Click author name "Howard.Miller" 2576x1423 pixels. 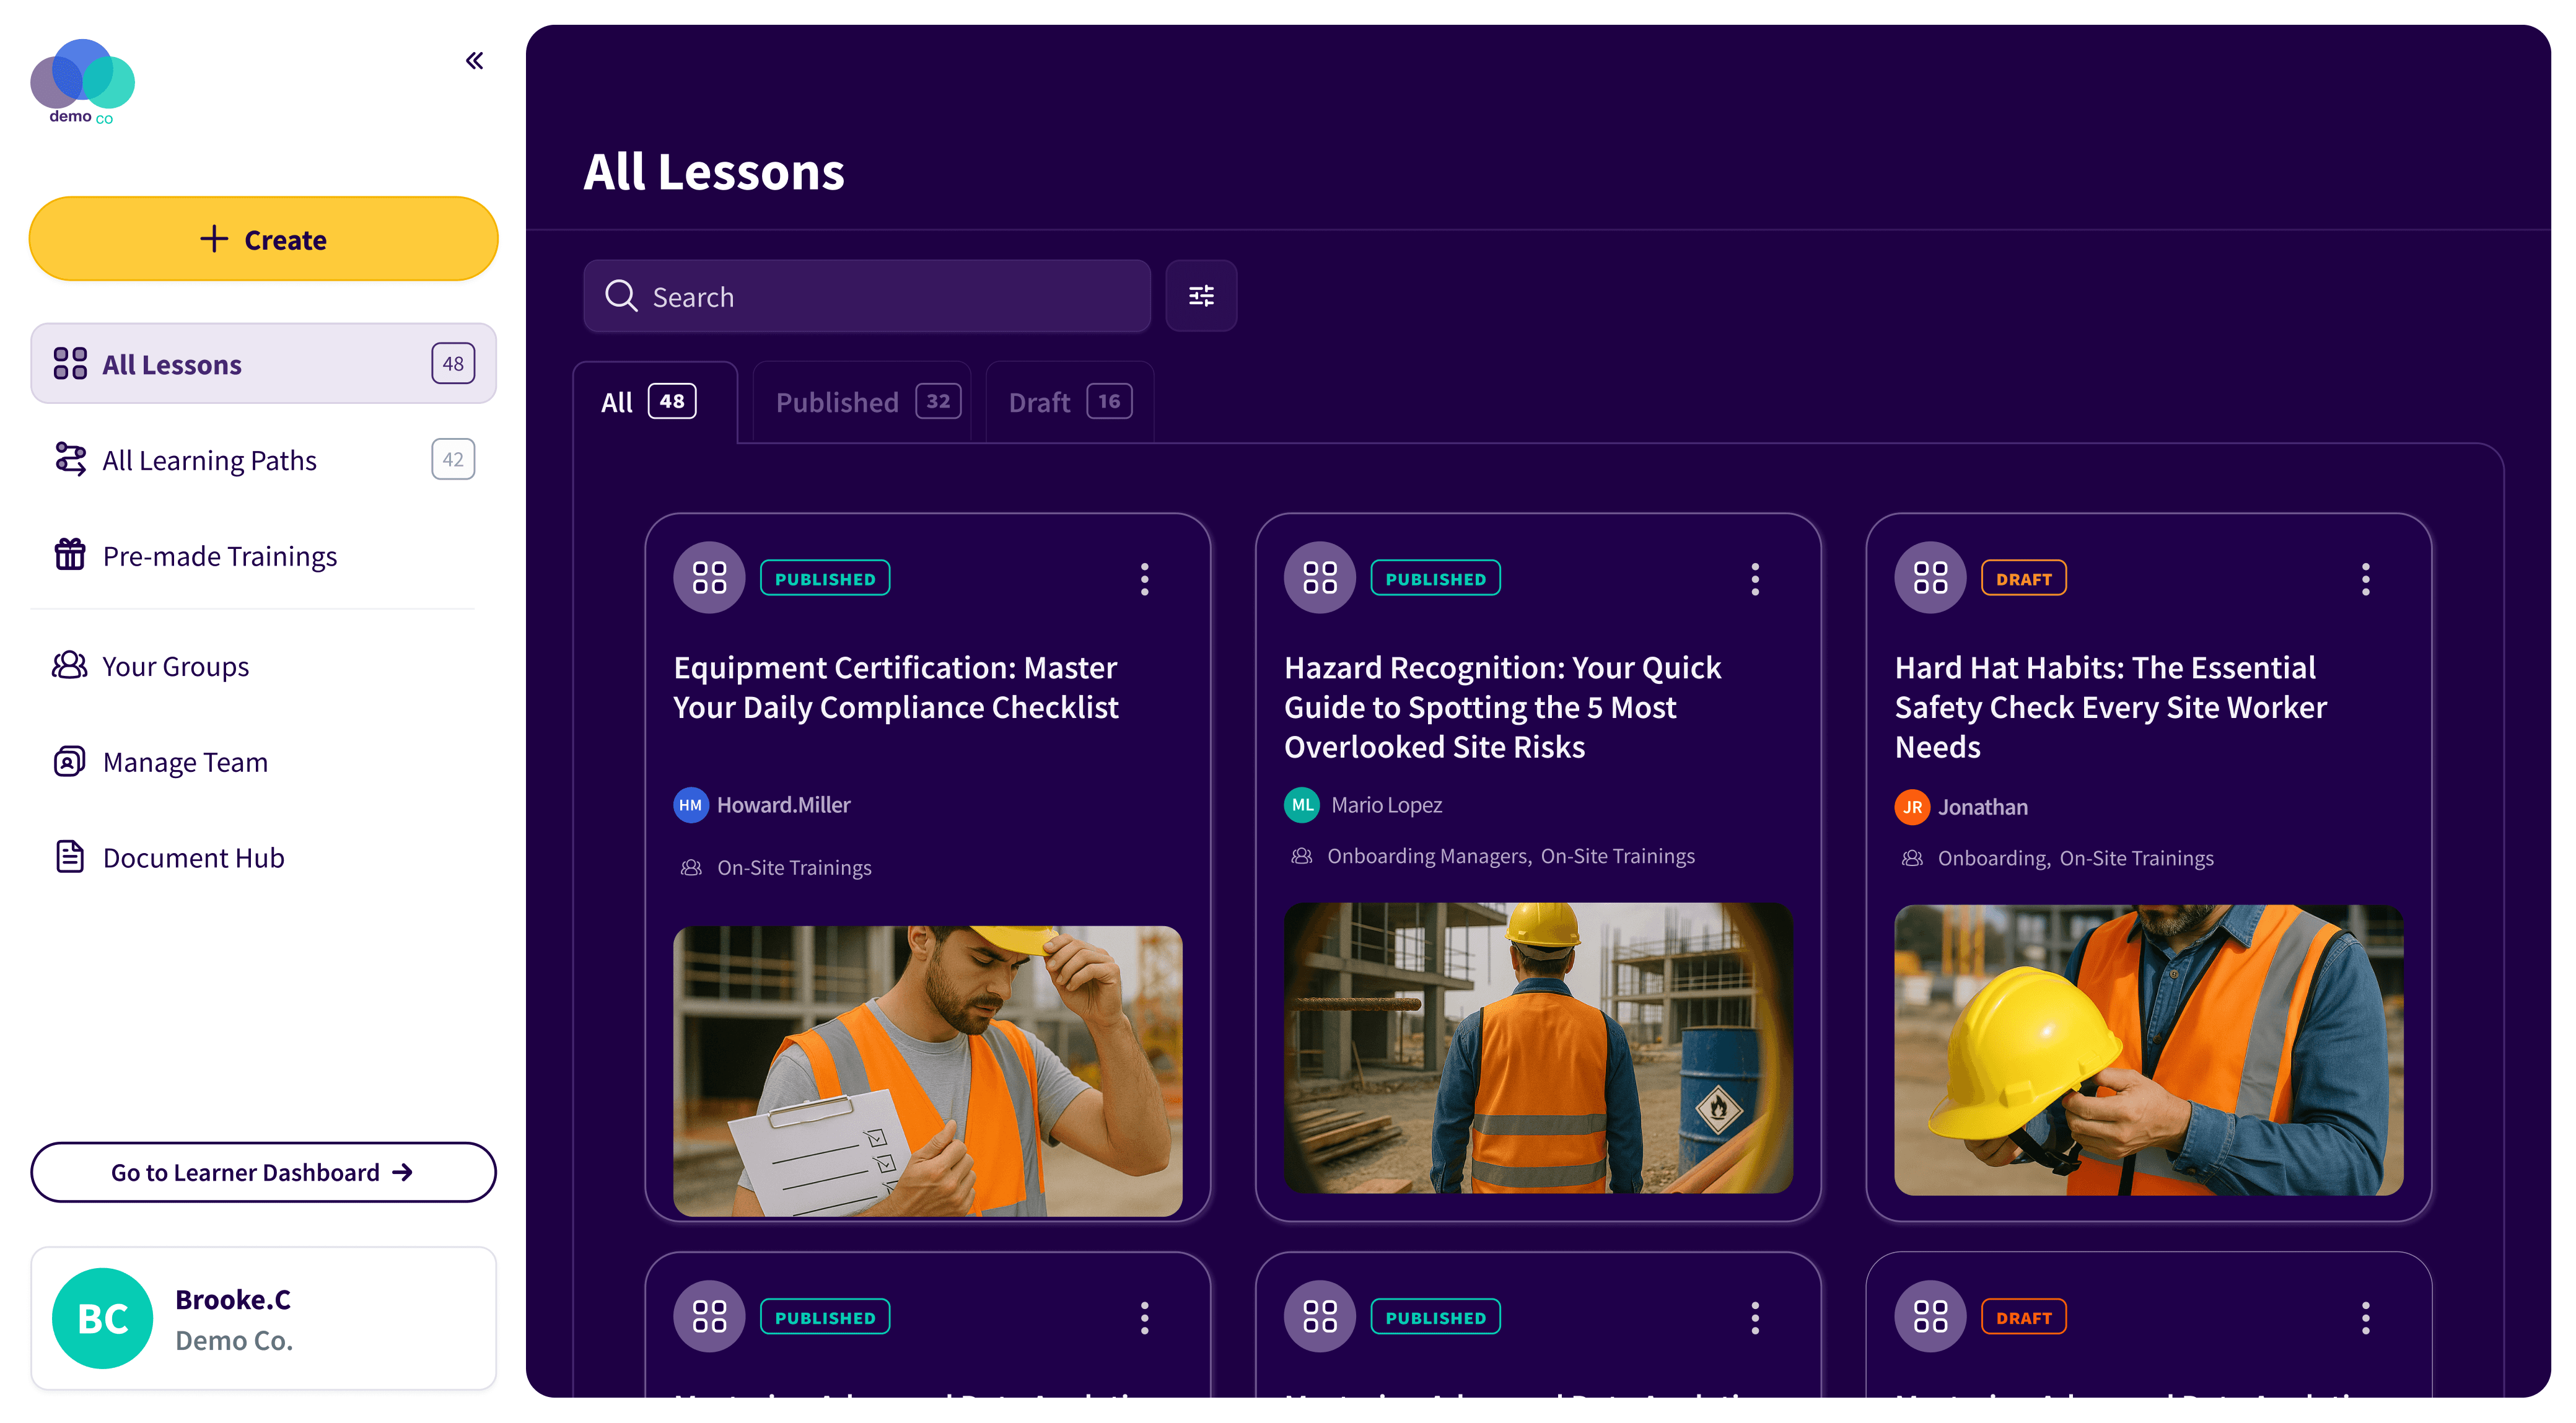click(784, 805)
